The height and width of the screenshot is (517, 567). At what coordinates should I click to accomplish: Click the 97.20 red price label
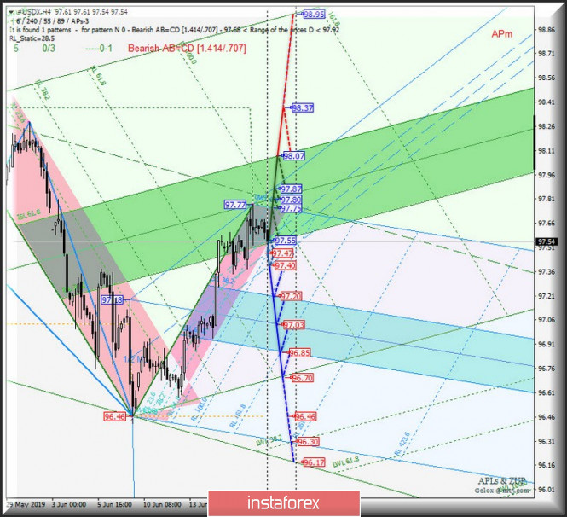click(x=291, y=296)
